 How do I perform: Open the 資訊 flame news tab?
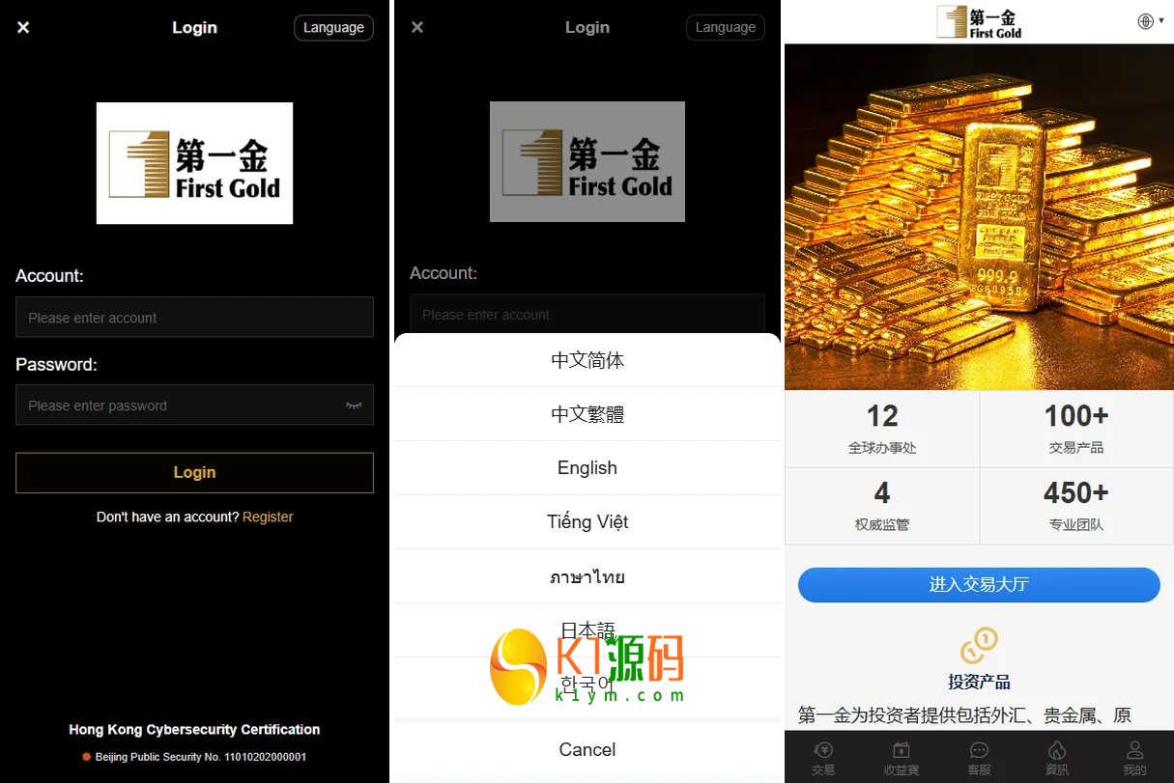[1057, 758]
